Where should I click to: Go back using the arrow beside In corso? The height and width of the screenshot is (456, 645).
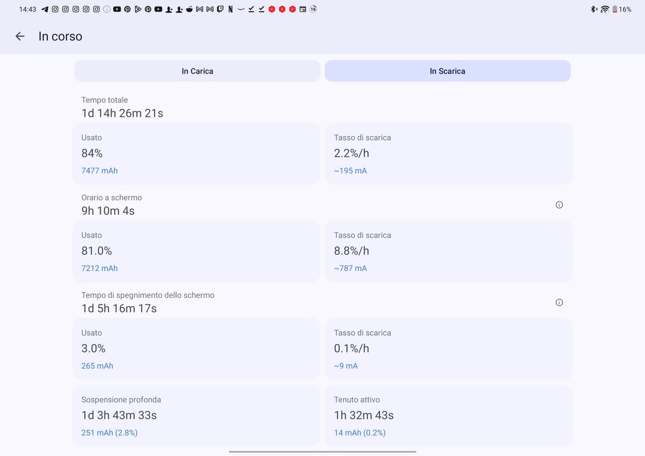pyautogui.click(x=20, y=36)
